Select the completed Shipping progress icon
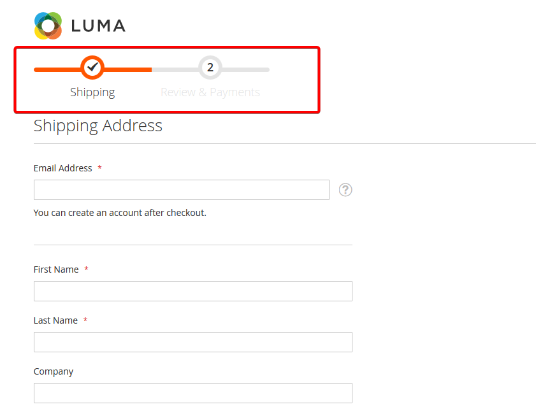The image size is (536, 409). [92, 68]
